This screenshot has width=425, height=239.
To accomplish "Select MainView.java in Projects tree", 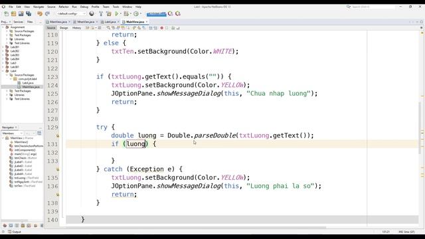I will pos(31,87).
